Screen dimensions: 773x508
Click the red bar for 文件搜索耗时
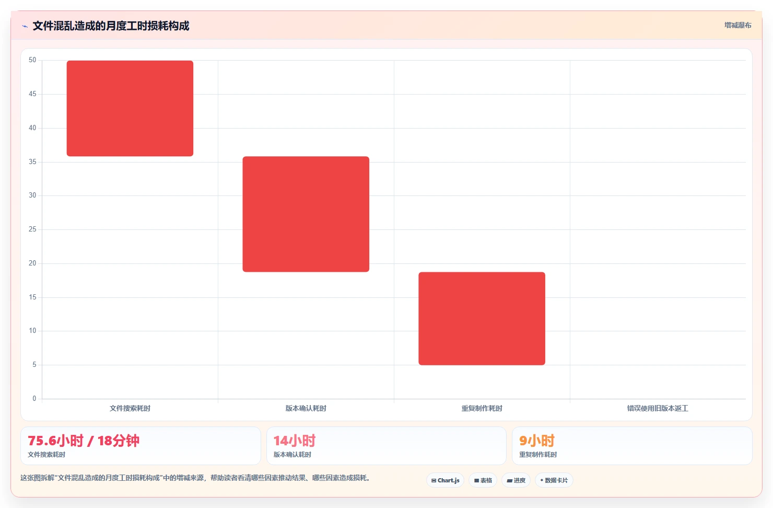(x=130, y=108)
